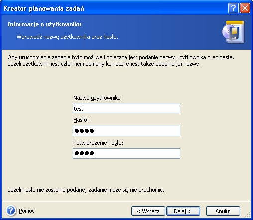Click the Hasło: label

[x=81, y=120]
